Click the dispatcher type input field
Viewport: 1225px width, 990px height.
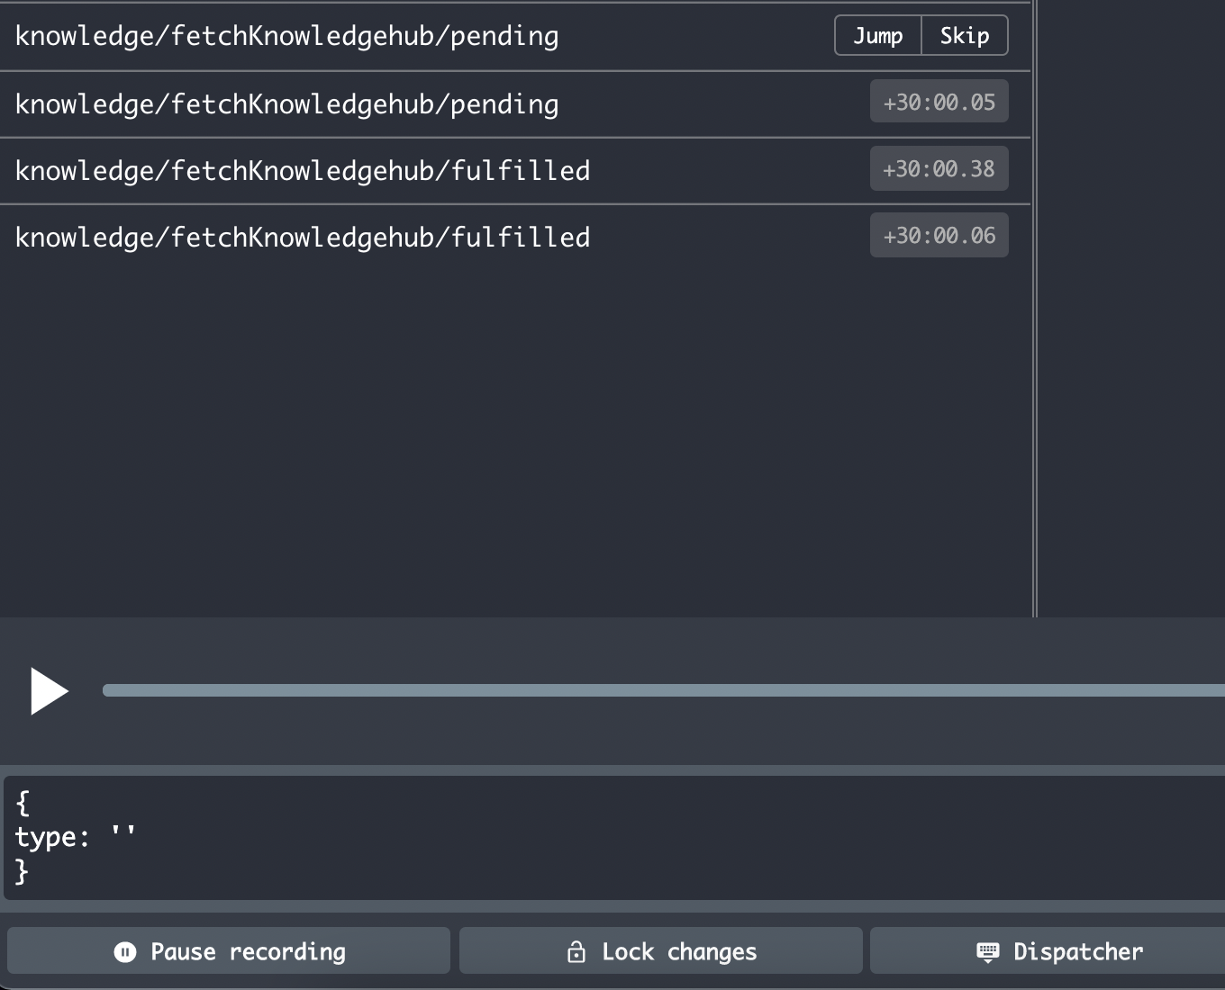pos(360,836)
